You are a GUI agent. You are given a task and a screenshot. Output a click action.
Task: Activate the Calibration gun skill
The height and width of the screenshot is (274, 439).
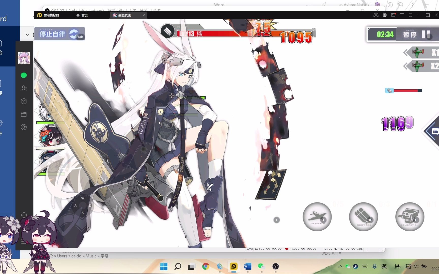coord(410,217)
